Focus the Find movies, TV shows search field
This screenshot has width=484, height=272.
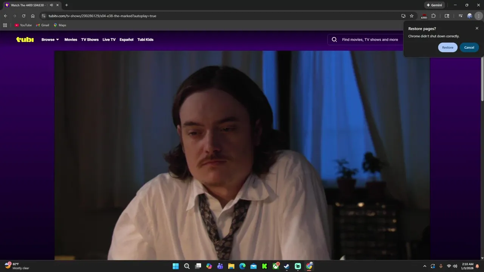coord(370,40)
